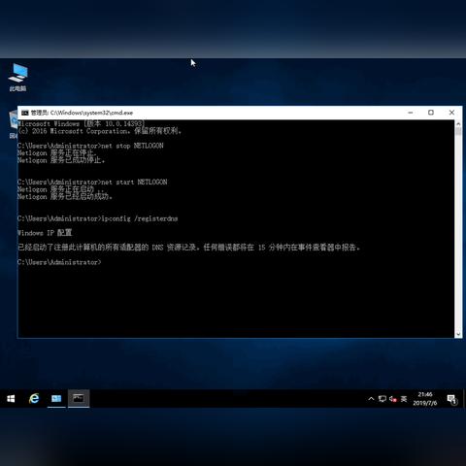Click the 'ipconfig /registerdns' command line
The image size is (466, 466).
tap(97, 218)
